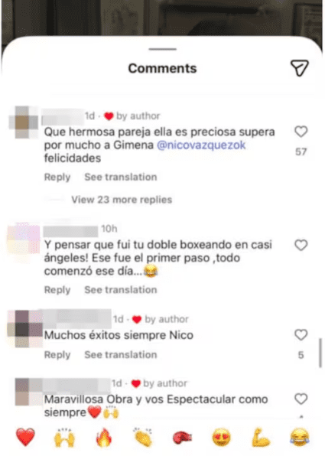Like the 'Maravillosa Obra' comment
The height and width of the screenshot is (456, 325).
301,399
